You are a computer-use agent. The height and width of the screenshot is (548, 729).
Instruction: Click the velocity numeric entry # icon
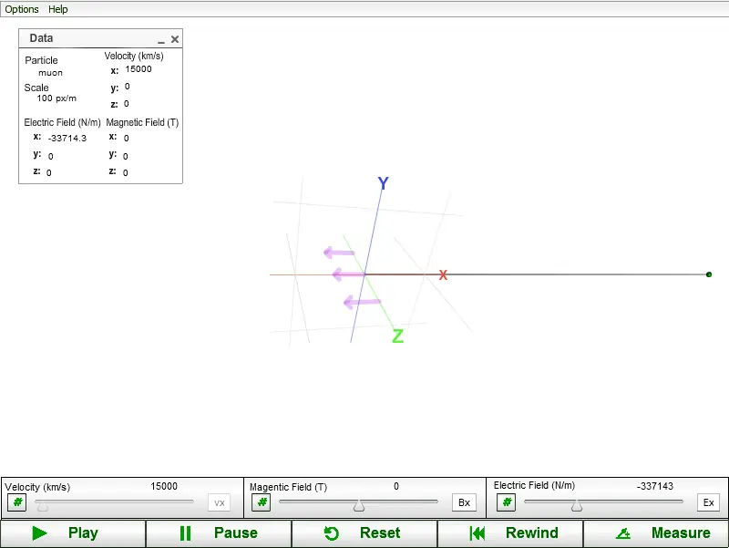pos(17,502)
